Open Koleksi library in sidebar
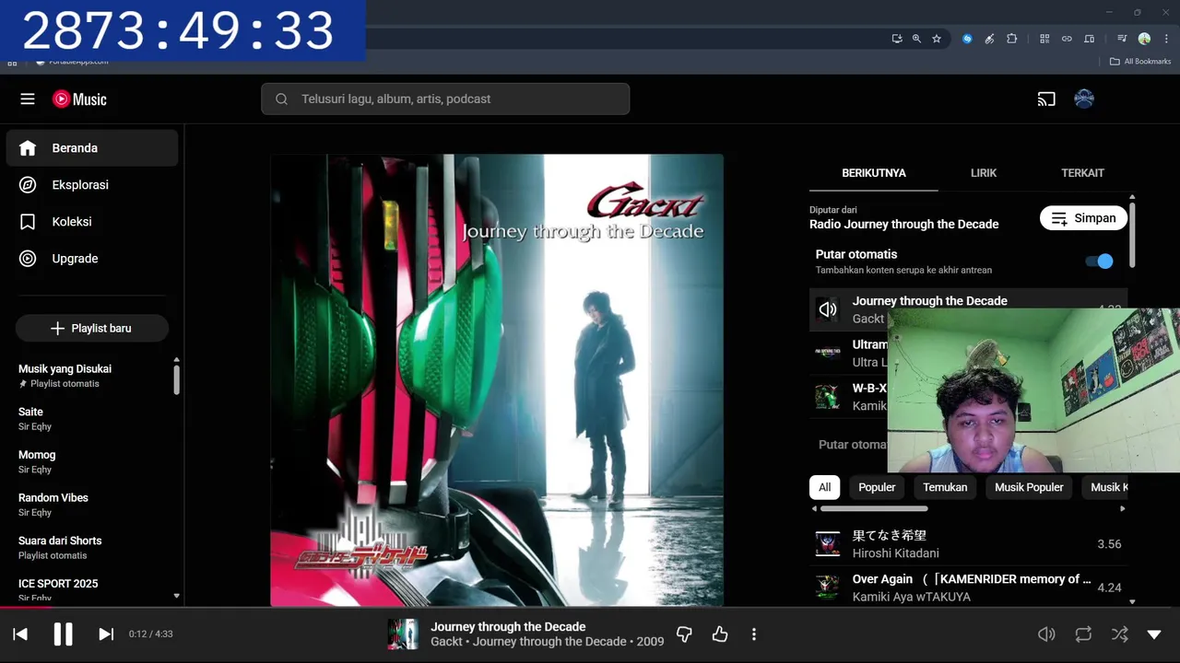 pyautogui.click(x=92, y=221)
